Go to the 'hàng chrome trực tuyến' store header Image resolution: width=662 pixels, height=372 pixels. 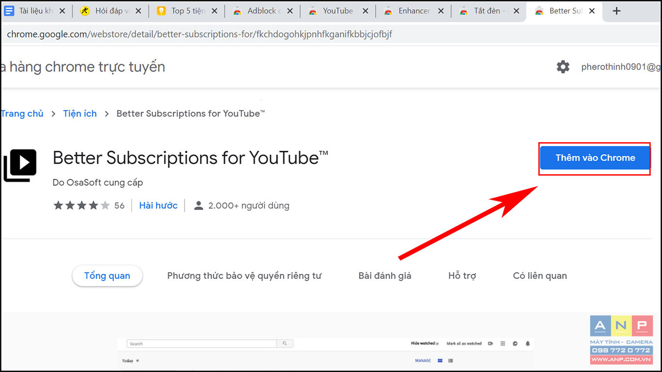[x=83, y=67]
